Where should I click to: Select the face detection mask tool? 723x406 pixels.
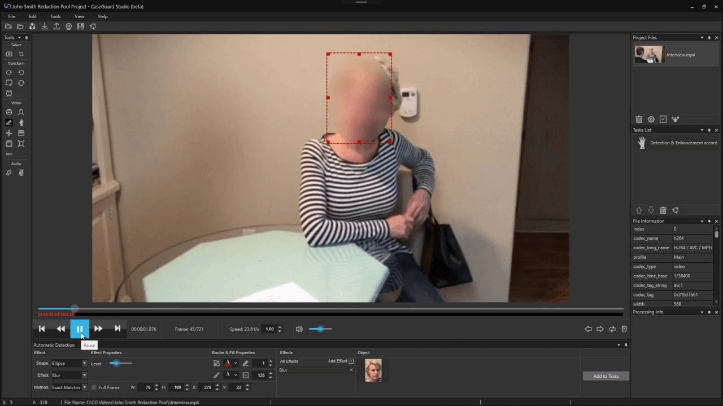click(9, 112)
